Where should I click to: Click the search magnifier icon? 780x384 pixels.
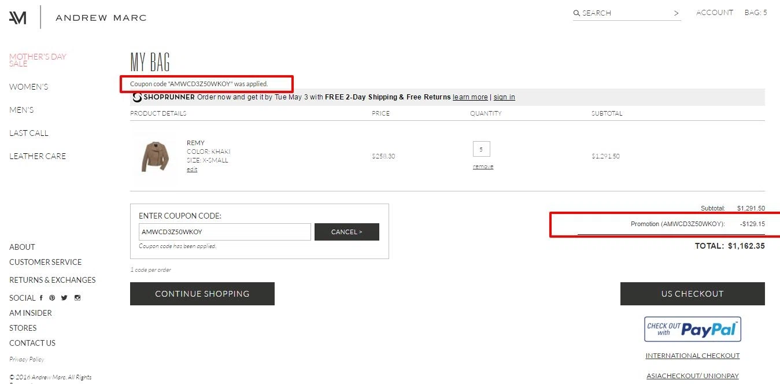click(576, 13)
